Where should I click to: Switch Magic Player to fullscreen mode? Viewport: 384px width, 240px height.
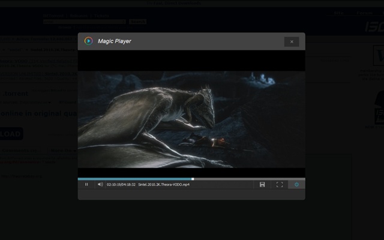(x=280, y=184)
